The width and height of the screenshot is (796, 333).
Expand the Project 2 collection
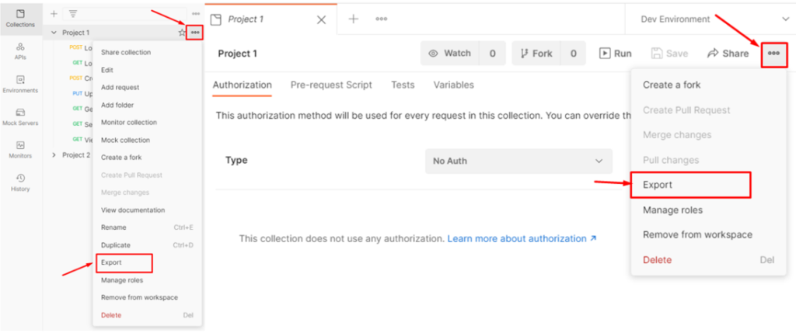[54, 155]
